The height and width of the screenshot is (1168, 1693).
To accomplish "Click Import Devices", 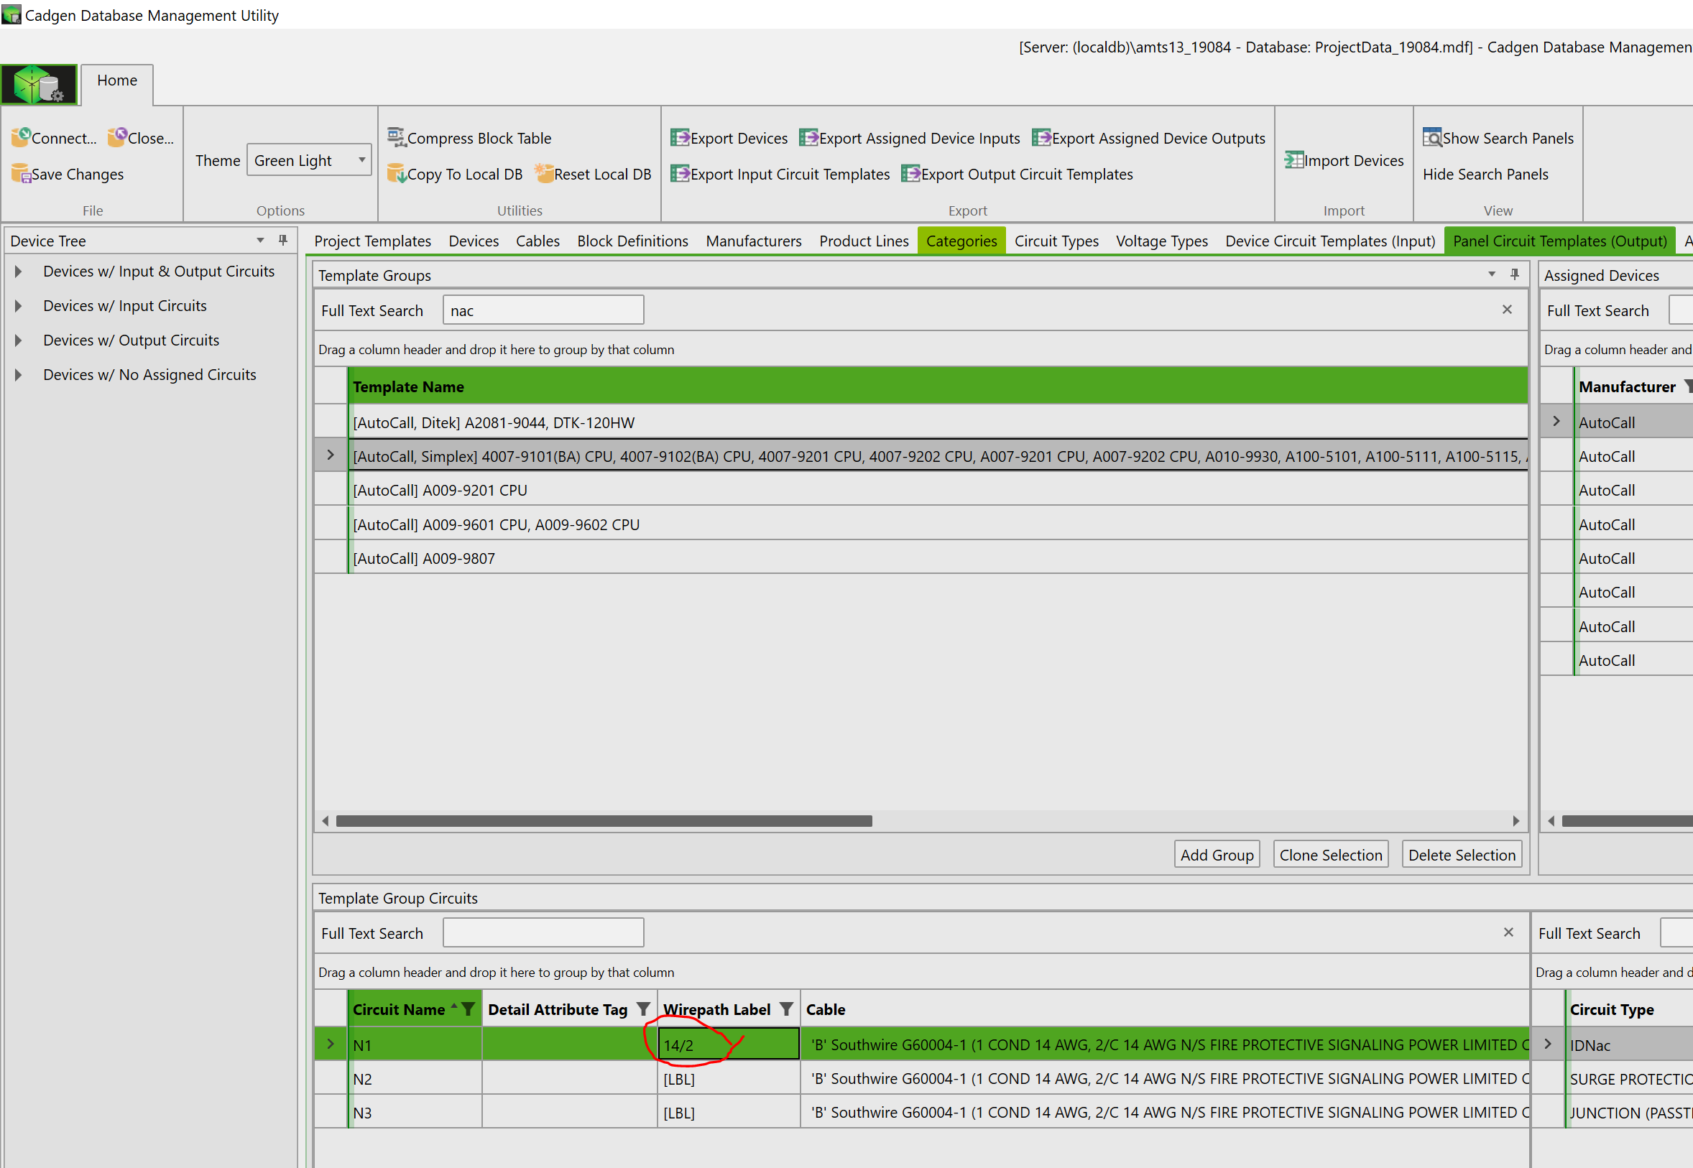I will point(1344,160).
